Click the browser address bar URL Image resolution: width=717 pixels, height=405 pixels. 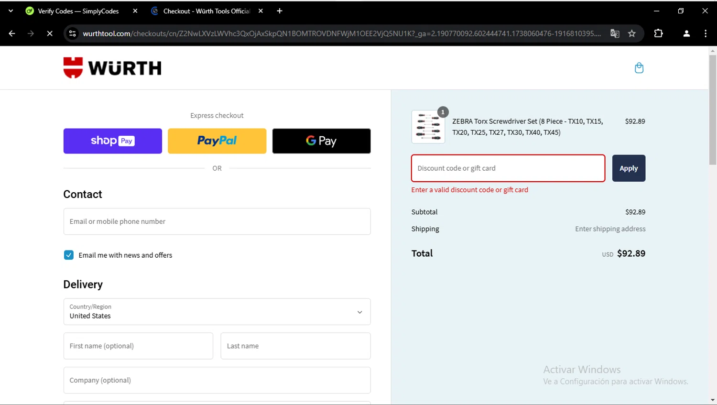tap(342, 33)
